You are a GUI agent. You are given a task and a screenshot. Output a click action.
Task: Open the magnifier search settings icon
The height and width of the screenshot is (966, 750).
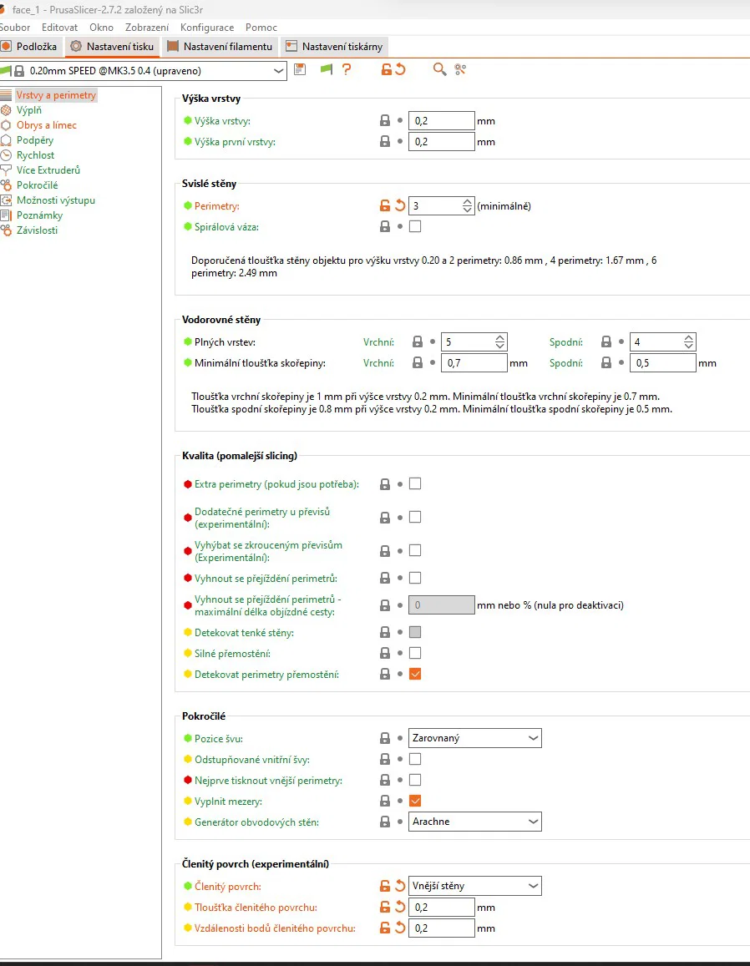coord(439,69)
